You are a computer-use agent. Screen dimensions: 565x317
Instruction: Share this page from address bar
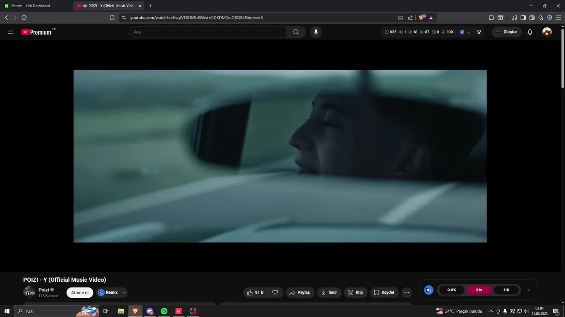411,18
